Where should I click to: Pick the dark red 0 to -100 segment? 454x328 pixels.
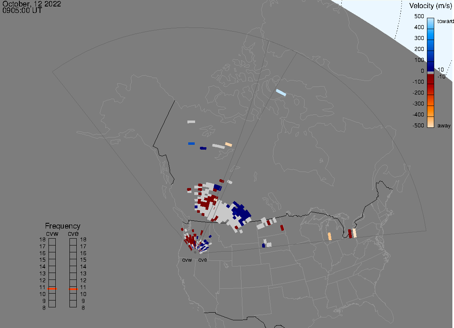click(x=431, y=79)
